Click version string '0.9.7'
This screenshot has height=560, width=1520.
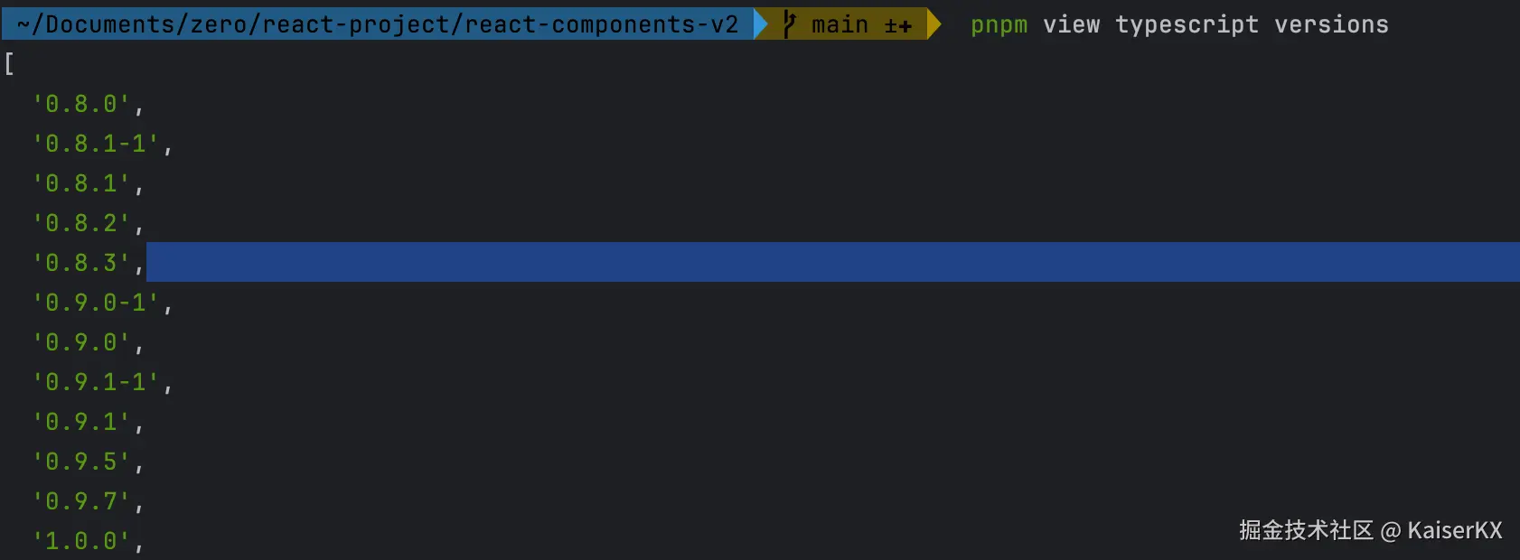(x=81, y=501)
